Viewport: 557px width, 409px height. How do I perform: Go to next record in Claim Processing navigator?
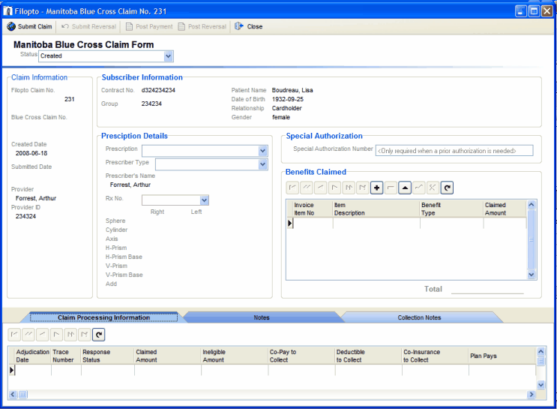coord(56,334)
